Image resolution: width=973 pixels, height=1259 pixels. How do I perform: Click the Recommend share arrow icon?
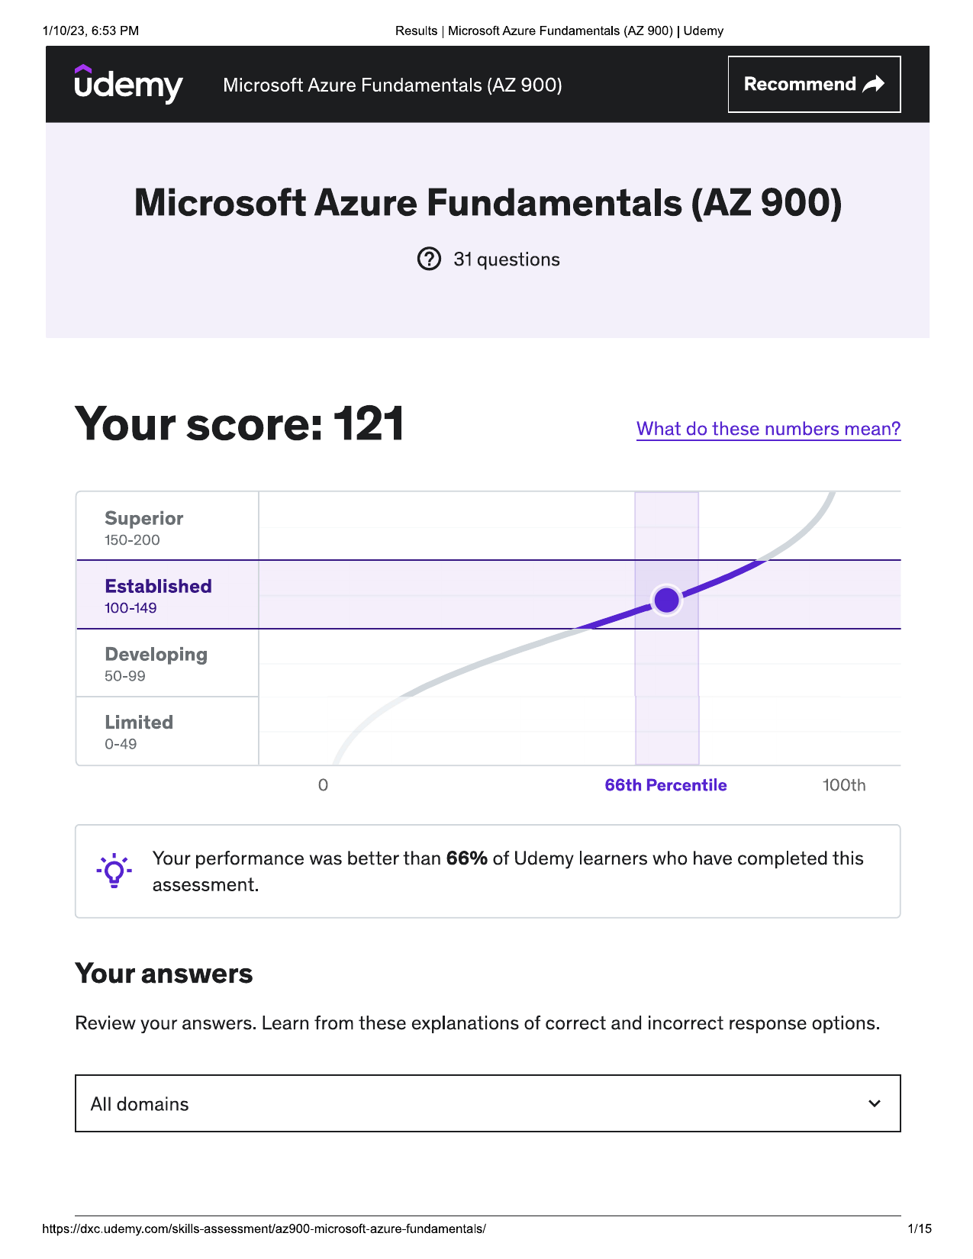click(x=874, y=84)
